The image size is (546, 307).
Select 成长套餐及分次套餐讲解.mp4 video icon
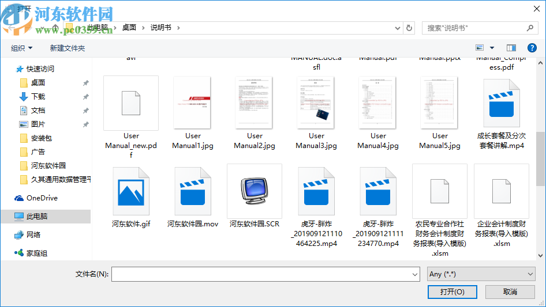502,103
